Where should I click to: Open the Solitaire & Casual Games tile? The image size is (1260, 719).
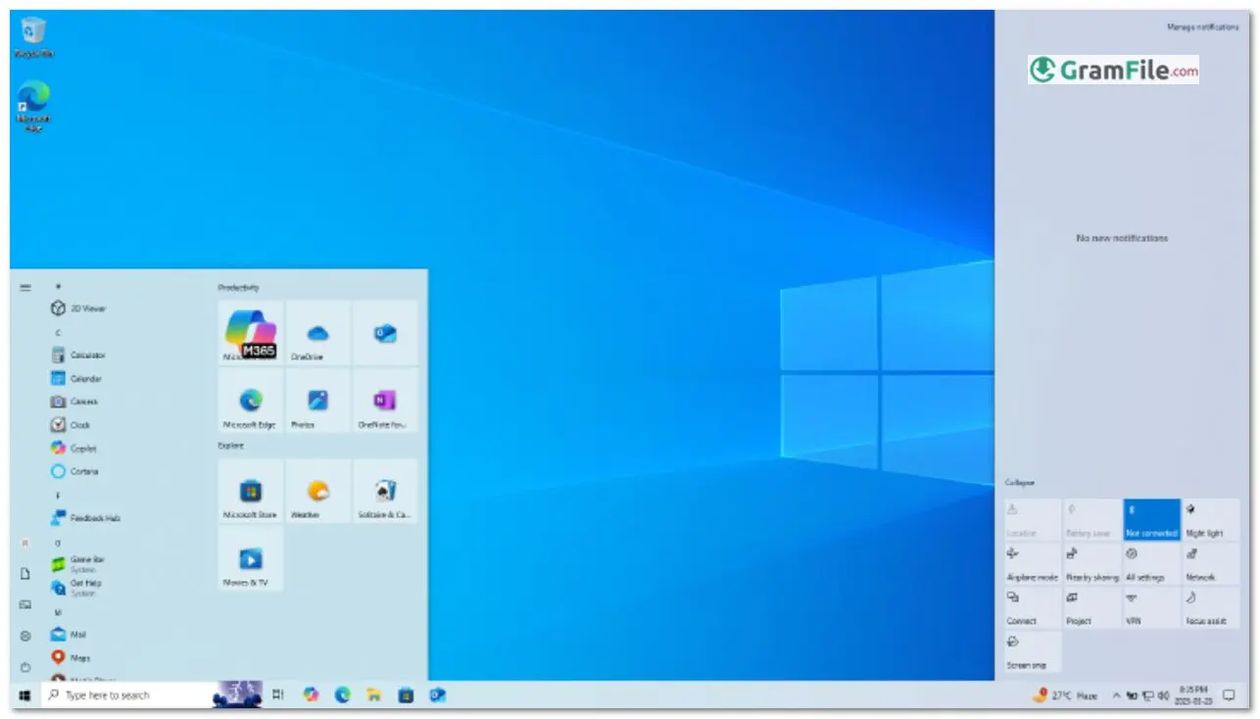point(385,492)
